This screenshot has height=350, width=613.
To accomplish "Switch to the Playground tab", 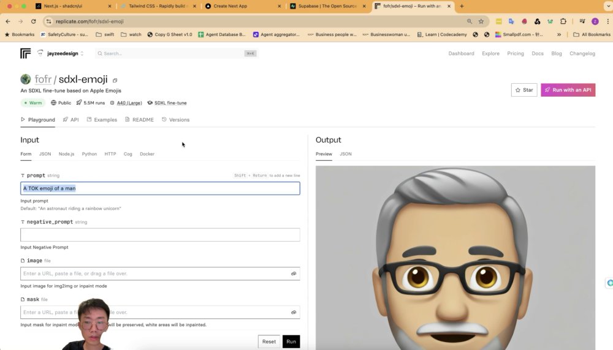I will click(x=37, y=120).
